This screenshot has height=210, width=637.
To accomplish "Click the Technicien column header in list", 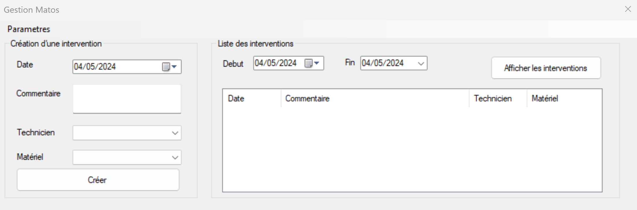I will pos(498,99).
